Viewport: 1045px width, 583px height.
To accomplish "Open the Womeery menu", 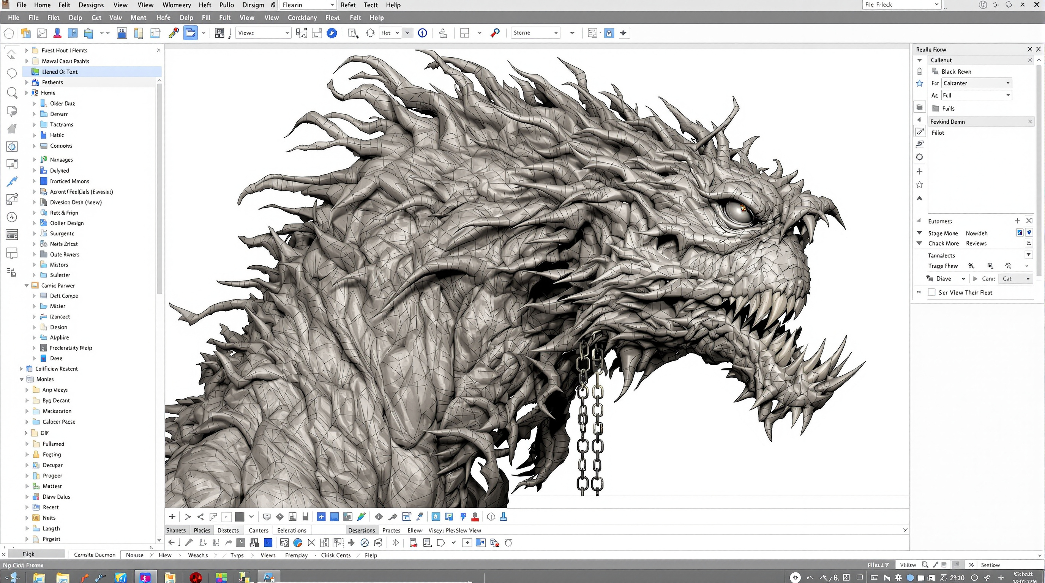I will (x=177, y=5).
